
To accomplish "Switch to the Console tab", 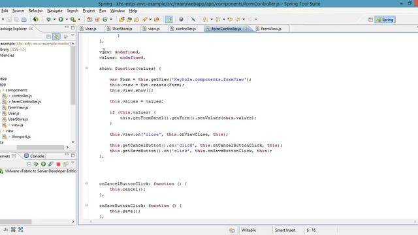I will tap(35, 156).
